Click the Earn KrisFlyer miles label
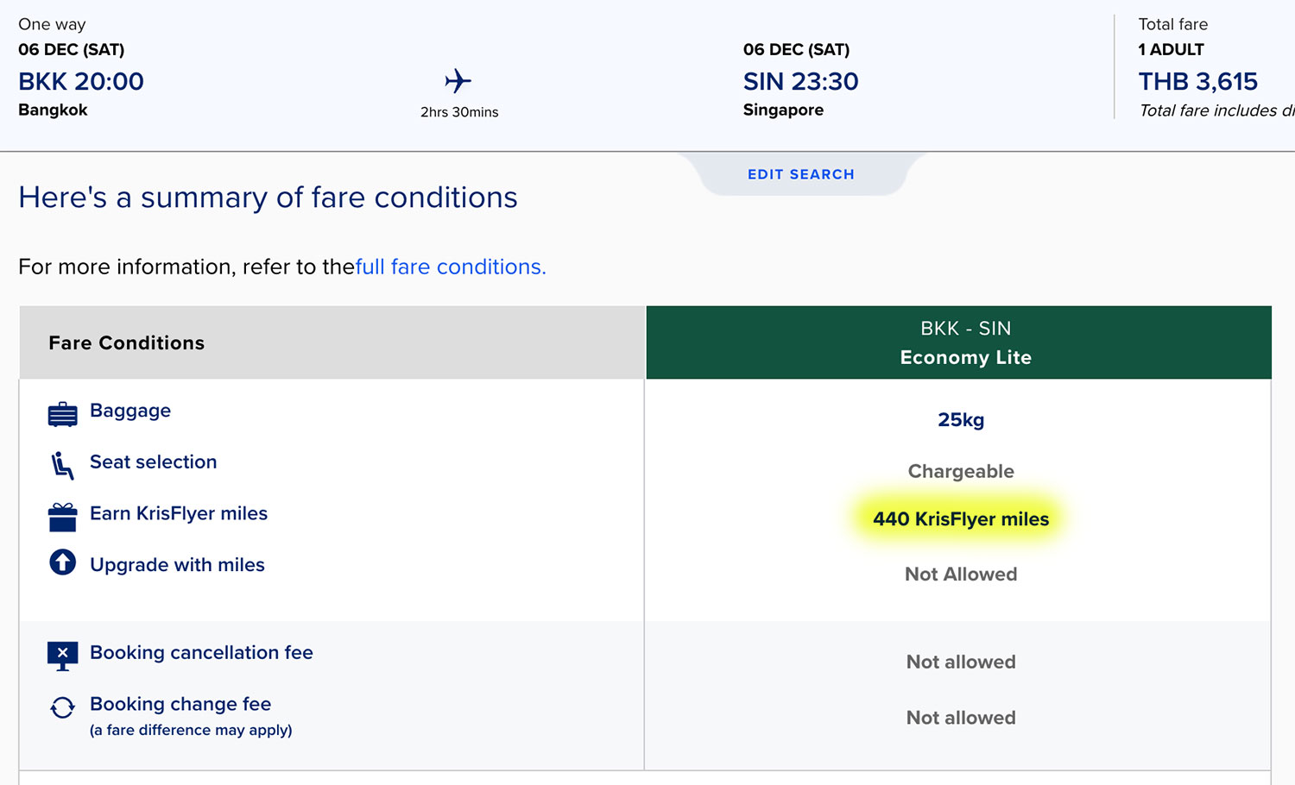Screen dimensions: 1295x785 click(179, 513)
